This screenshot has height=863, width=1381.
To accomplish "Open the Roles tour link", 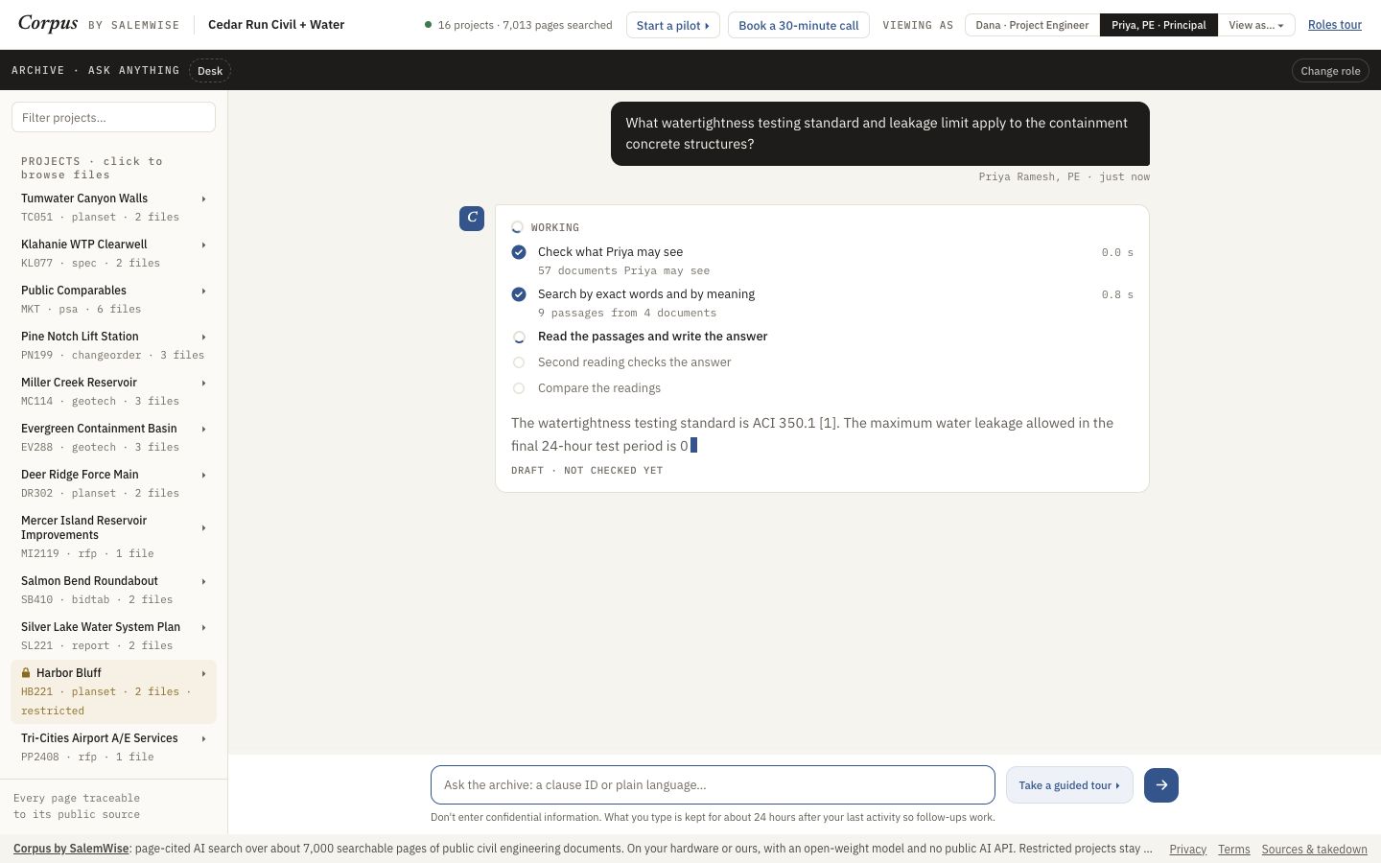I will (x=1335, y=25).
